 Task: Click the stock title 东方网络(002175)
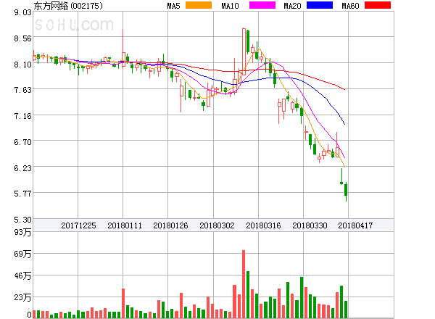tap(68, 6)
